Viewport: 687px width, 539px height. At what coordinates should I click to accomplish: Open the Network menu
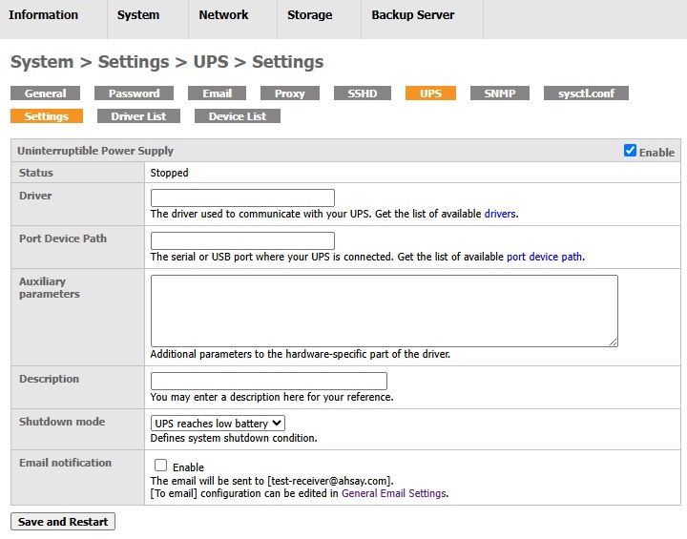click(x=223, y=15)
